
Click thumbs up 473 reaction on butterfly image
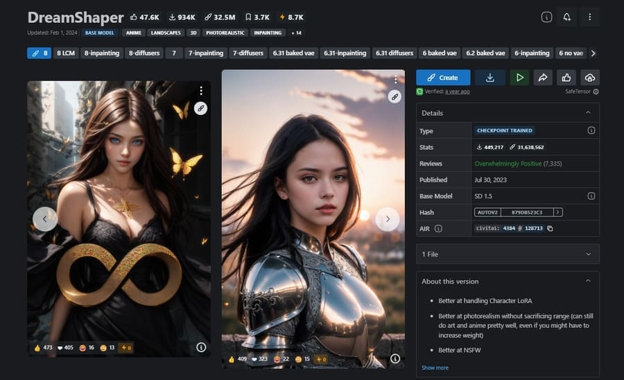click(x=44, y=348)
